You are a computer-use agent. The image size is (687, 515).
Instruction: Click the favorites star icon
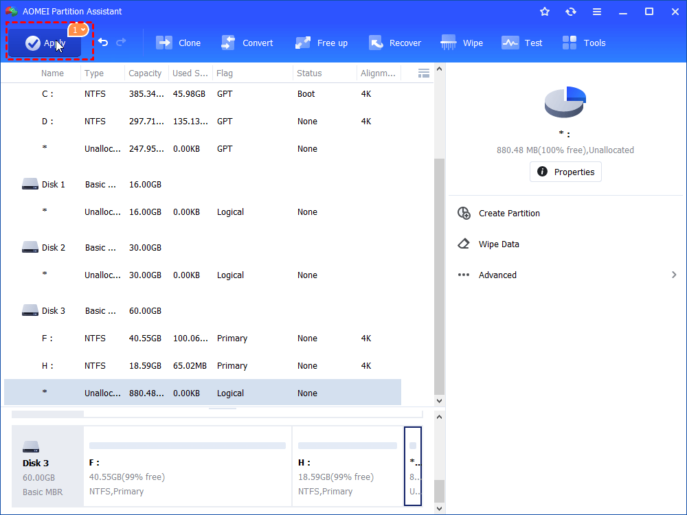[545, 12]
